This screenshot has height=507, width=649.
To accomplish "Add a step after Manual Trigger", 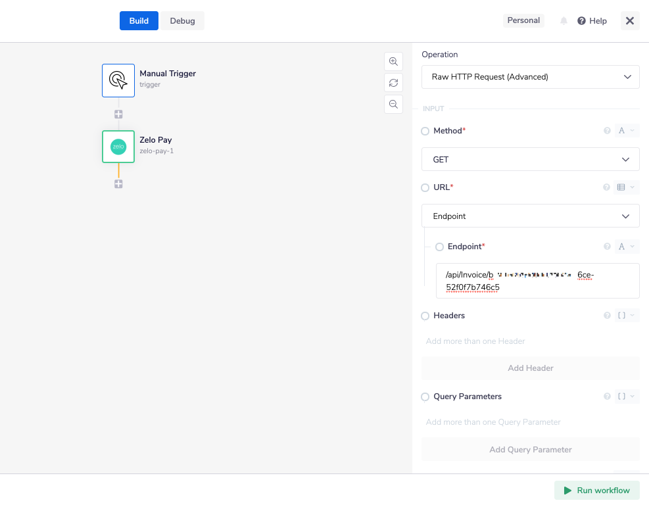I will pyautogui.click(x=118, y=114).
